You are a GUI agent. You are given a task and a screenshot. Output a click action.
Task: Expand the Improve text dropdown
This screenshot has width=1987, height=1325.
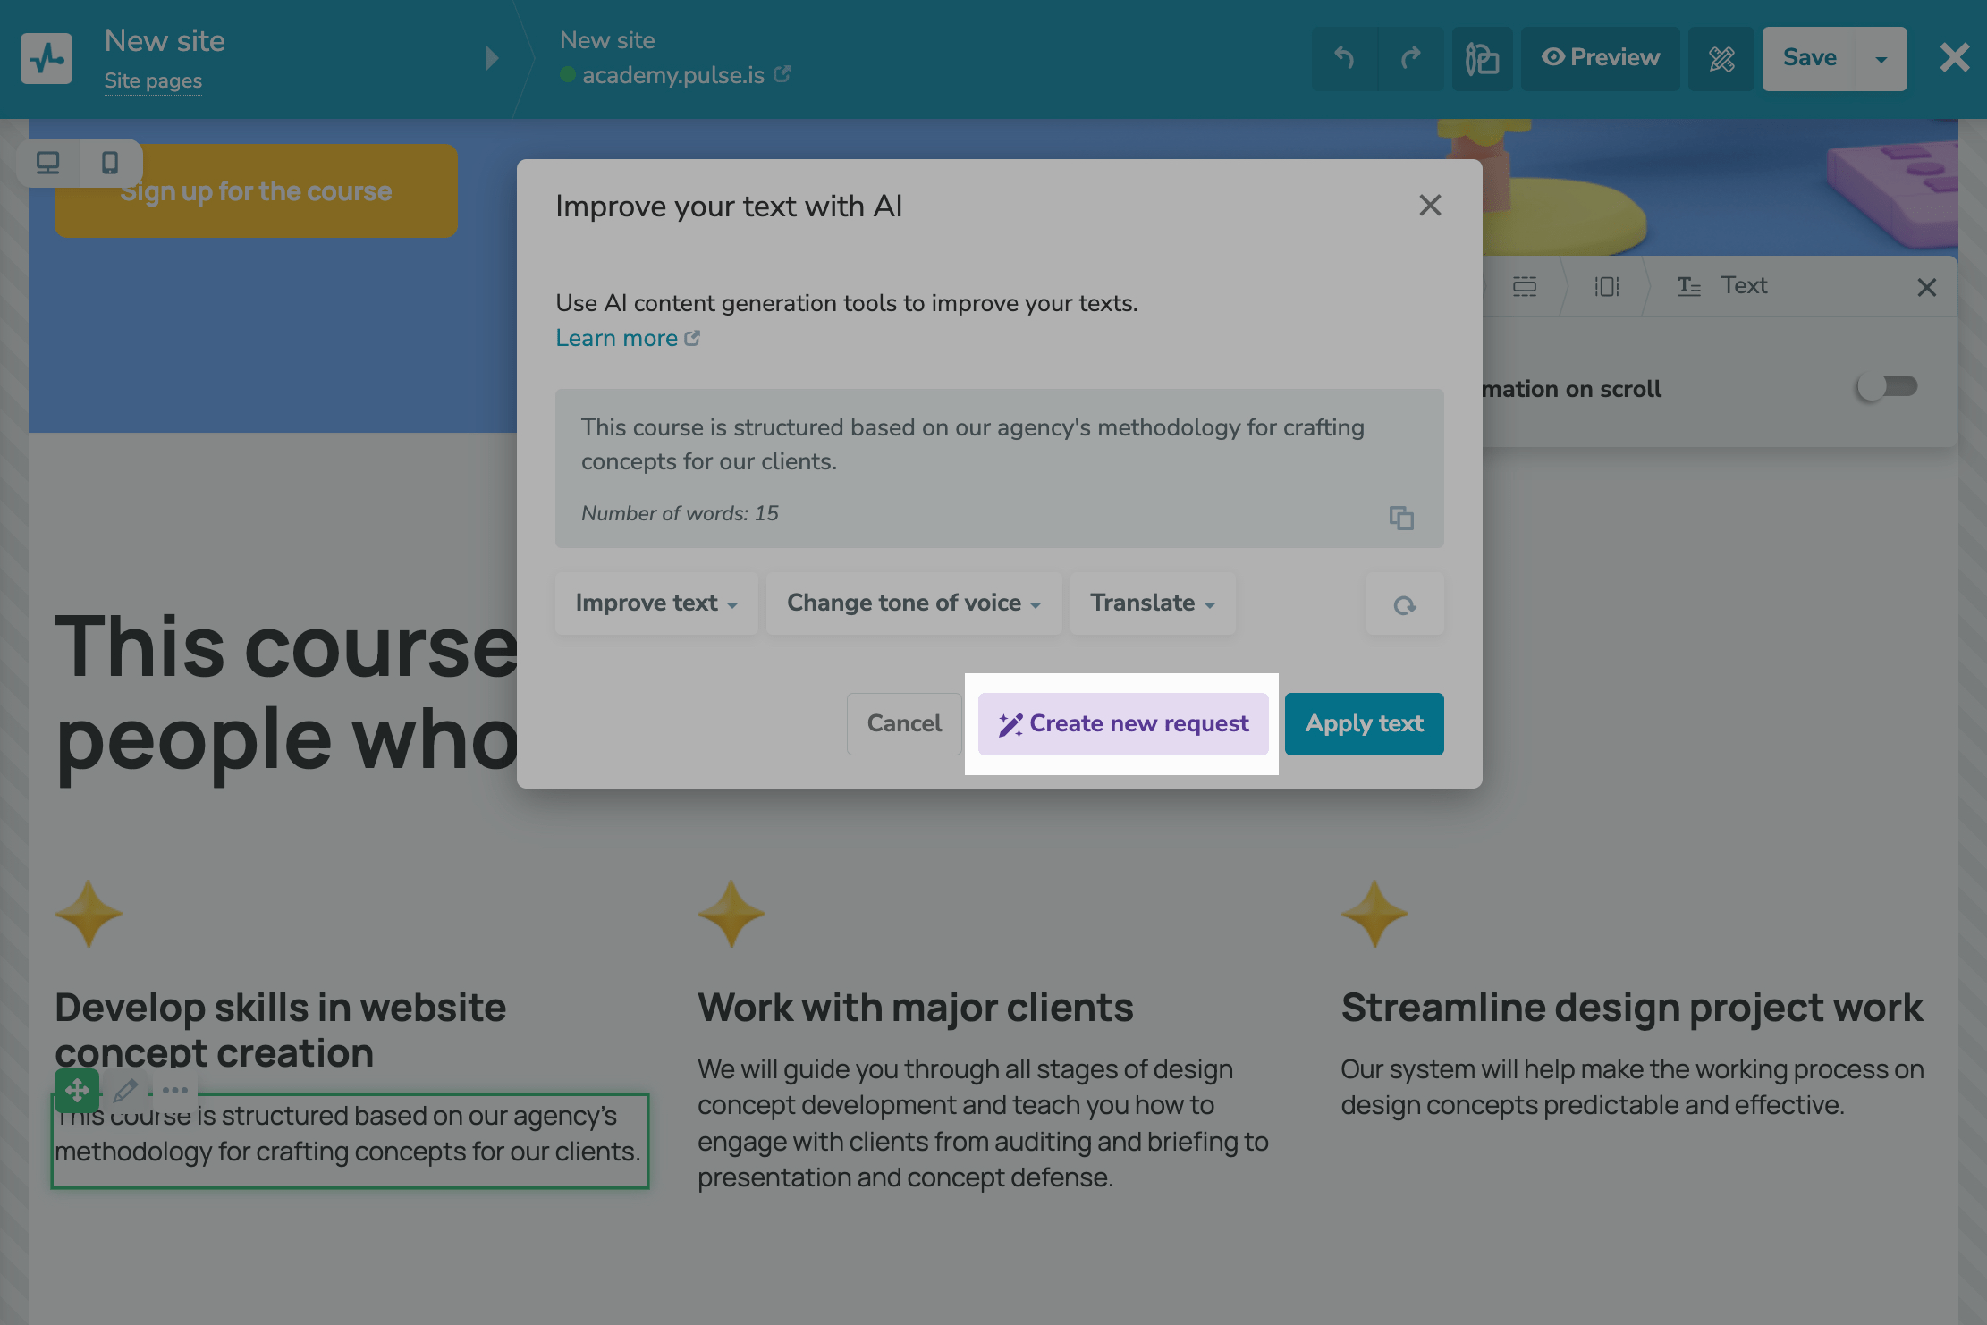(656, 603)
